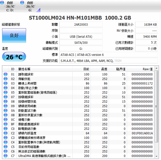Click the power-on count value 5 次
The image size is (161, 160).
click(146, 43)
